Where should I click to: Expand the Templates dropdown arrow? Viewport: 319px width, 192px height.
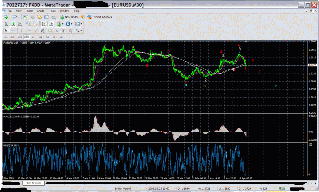coord(81,24)
